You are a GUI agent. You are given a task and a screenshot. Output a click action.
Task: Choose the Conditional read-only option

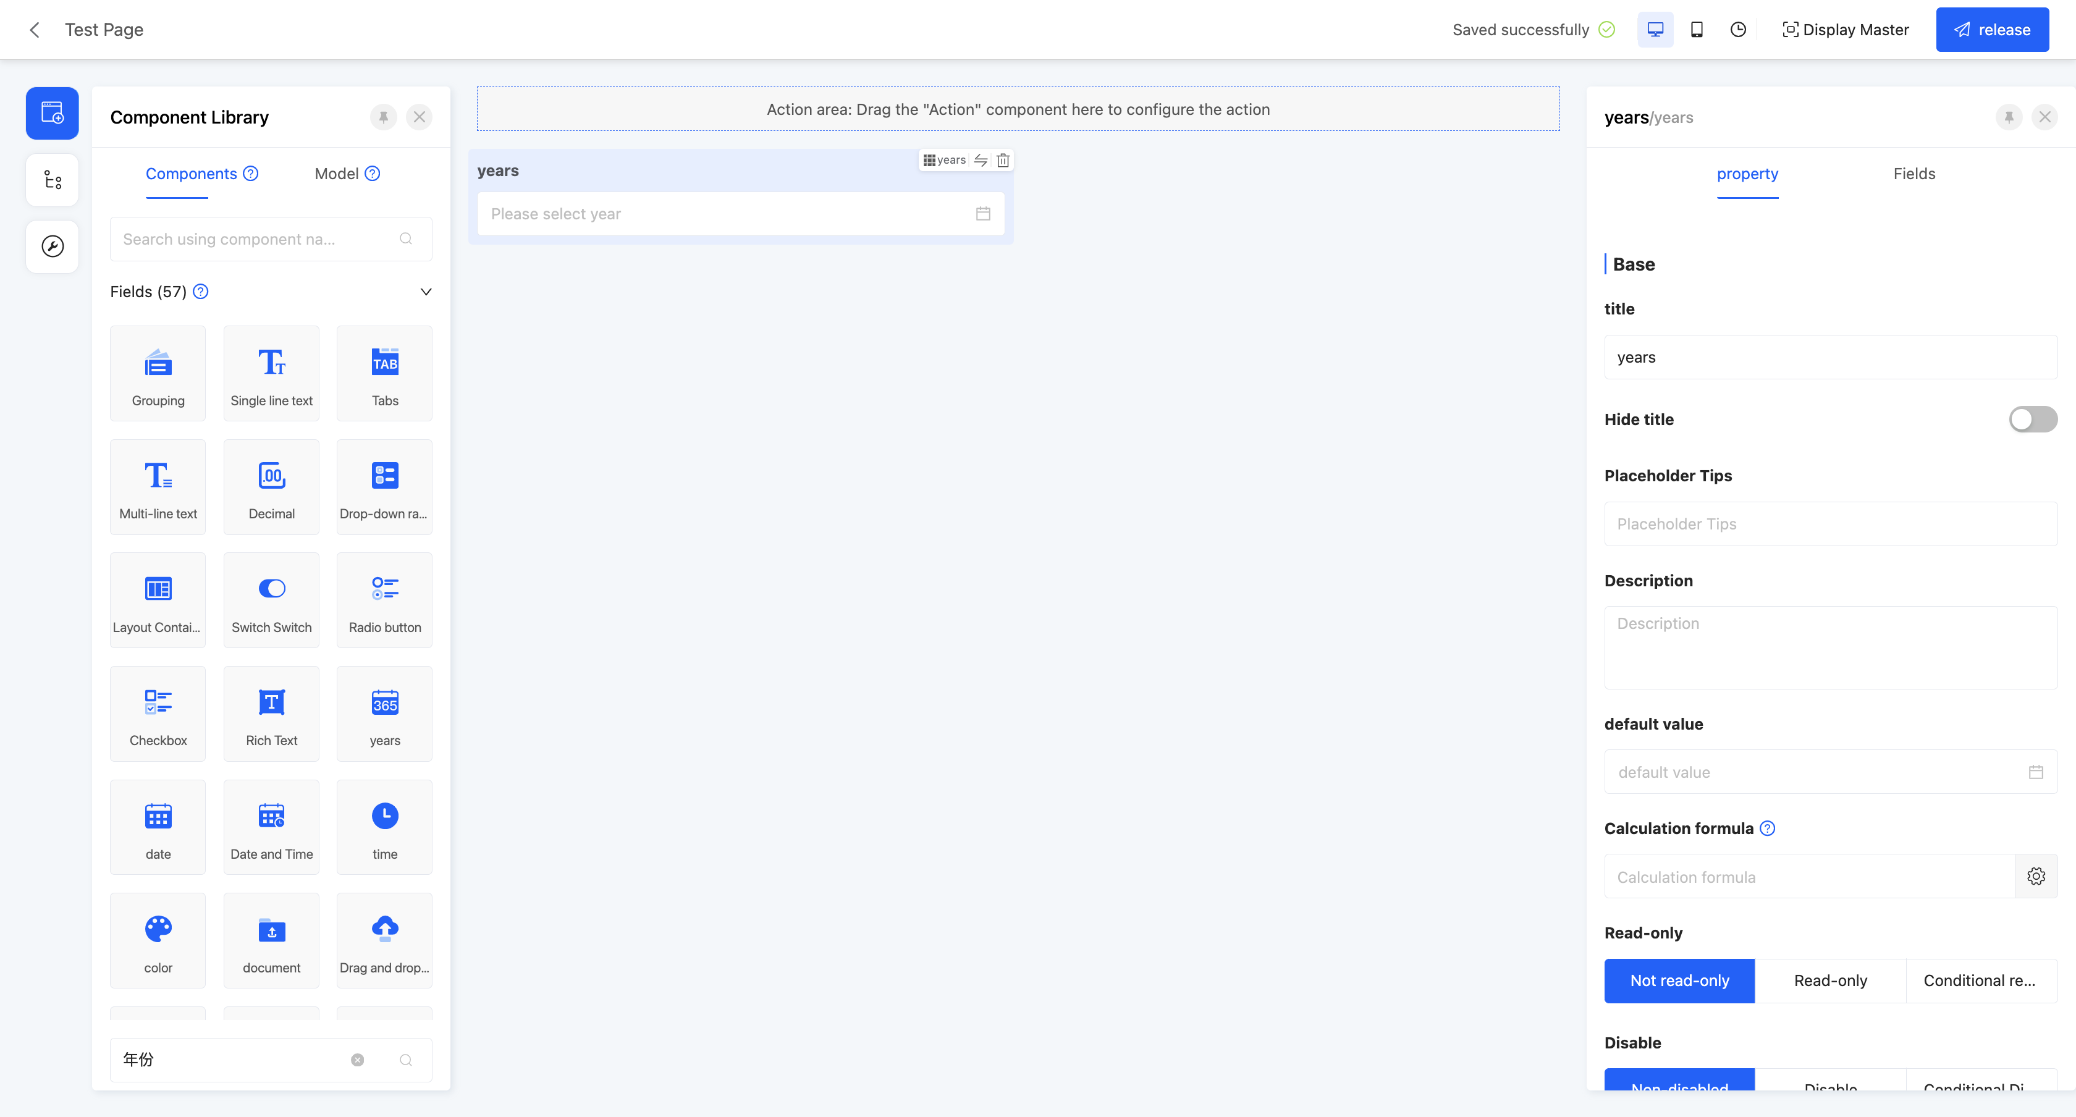coord(1979,981)
